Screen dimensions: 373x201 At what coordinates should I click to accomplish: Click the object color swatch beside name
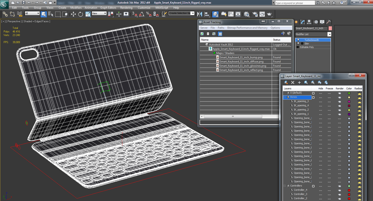pyautogui.click(x=330, y=28)
